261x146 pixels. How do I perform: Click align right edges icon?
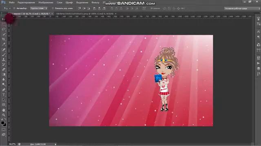coord(104,8)
